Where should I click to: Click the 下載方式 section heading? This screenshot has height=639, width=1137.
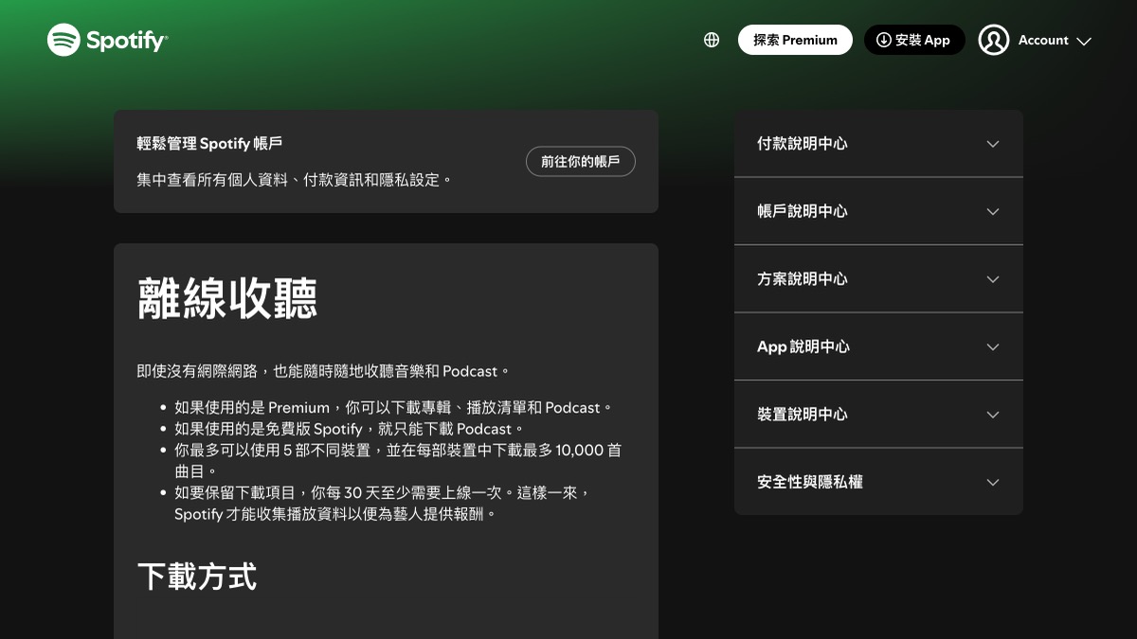tap(197, 577)
